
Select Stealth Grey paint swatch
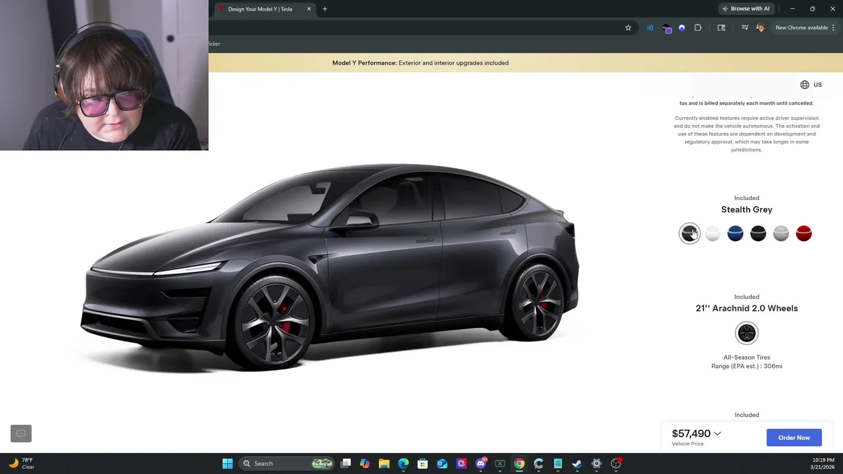[690, 233]
